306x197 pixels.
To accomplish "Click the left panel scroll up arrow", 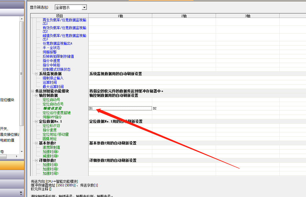I will pyautogui.click(x=22, y=18).
